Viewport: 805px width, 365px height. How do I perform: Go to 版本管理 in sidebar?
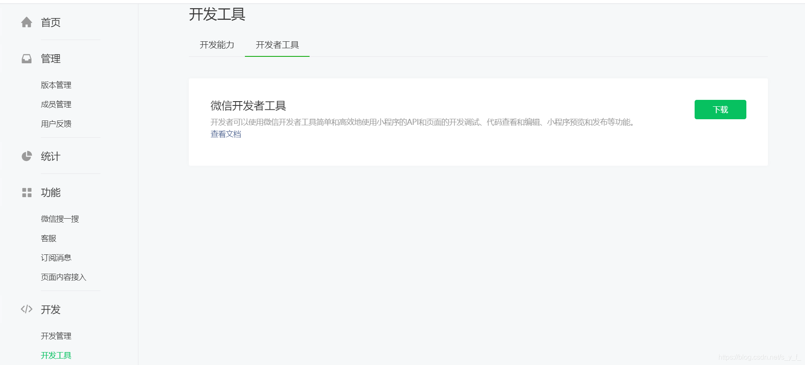[56, 85]
